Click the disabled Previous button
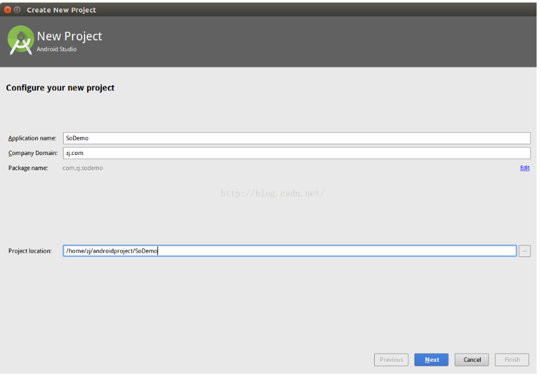 391,360
